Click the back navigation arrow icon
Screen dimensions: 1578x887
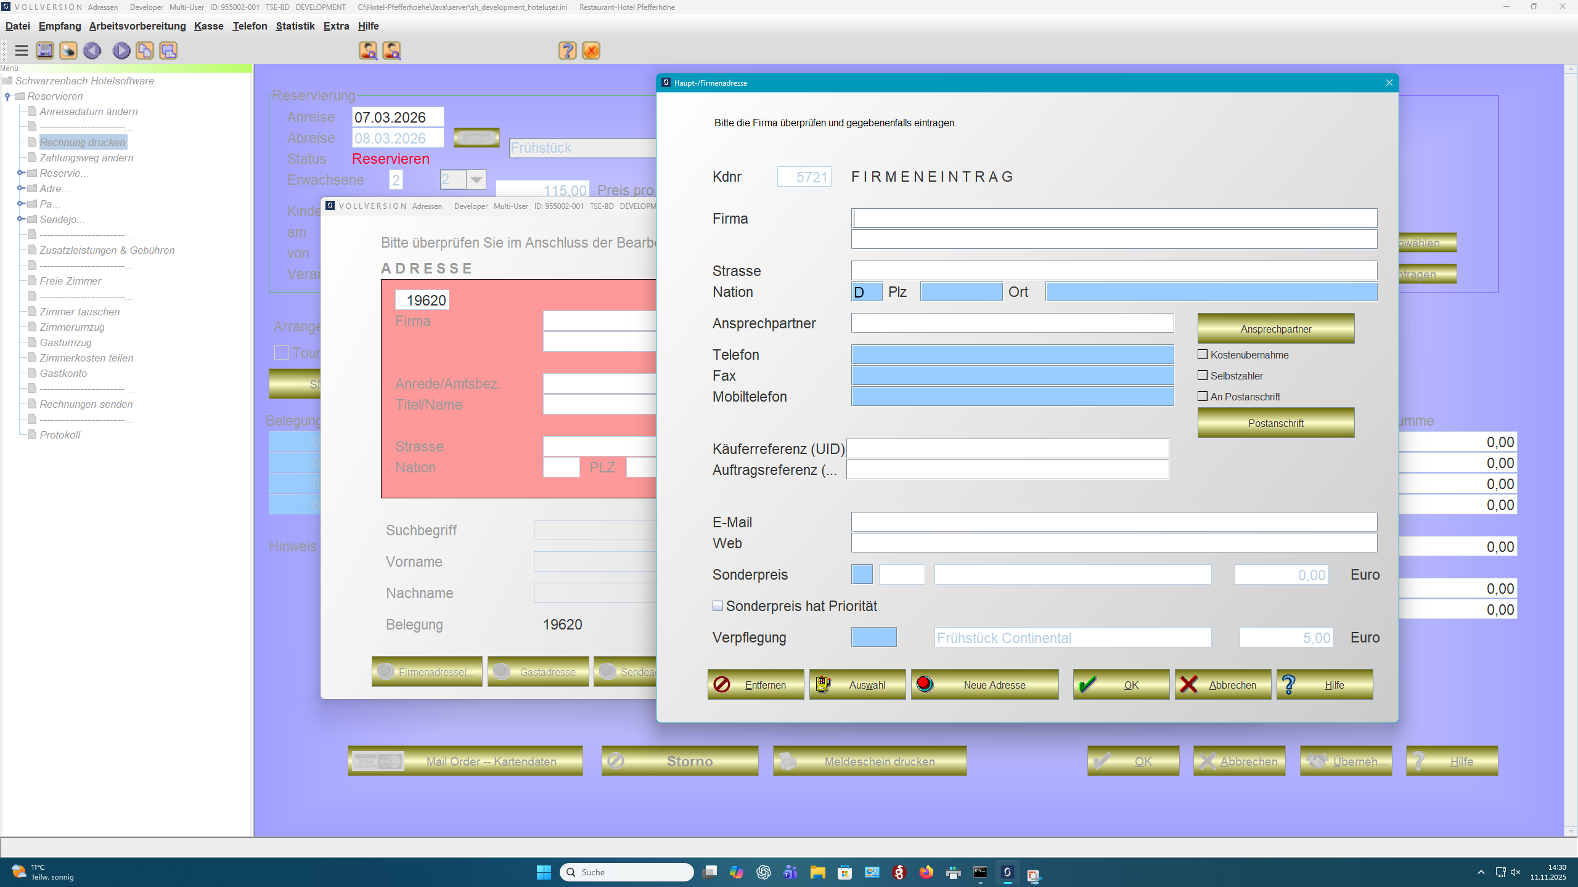91,51
